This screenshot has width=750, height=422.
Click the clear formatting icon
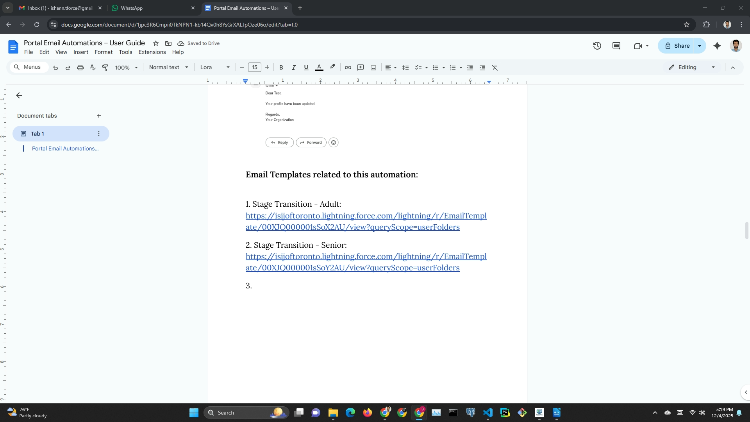[x=495, y=68]
